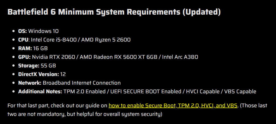Screen dimensions: 276x124
Task: Click the bold OS label
Action: click(x=22, y=31)
